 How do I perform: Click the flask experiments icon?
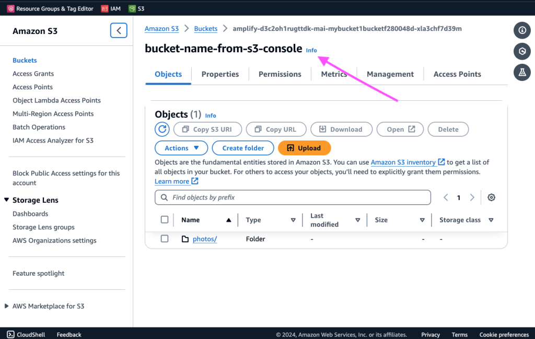click(522, 72)
